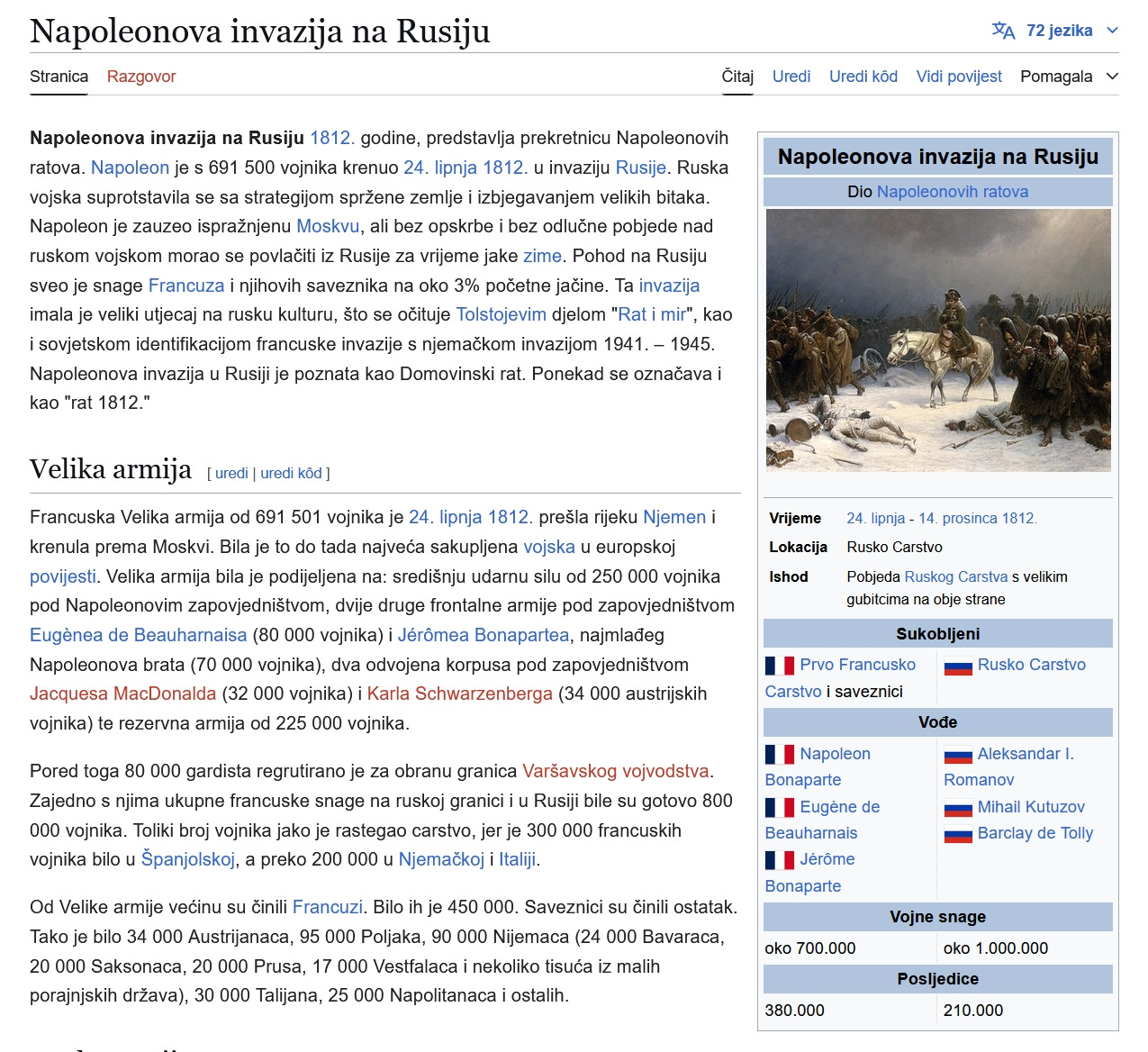Click the "380.000" casualties value
1148x1052 pixels.
click(795, 1011)
